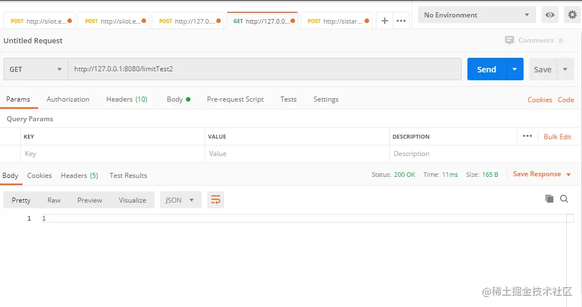Open the Settings tab

(326, 99)
